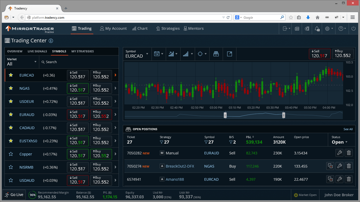This screenshot has width=360, height=202.
Task: Filter by Strategy funnel icon
Action: (162, 142)
